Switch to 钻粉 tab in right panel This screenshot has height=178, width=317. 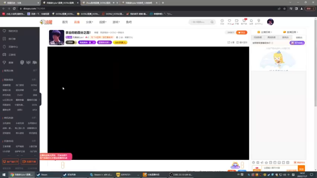click(x=299, y=38)
